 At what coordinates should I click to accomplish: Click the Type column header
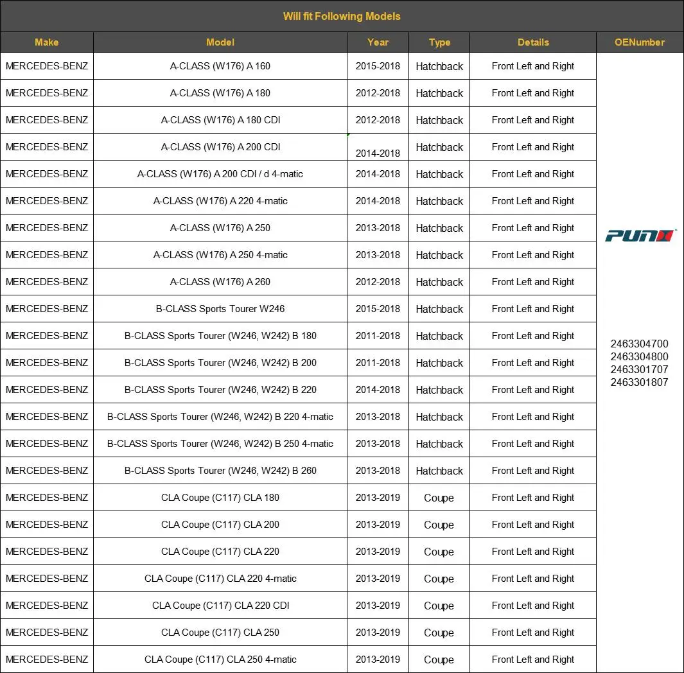pyautogui.click(x=439, y=42)
